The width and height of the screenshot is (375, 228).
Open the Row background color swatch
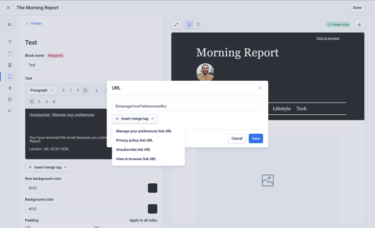152,188
